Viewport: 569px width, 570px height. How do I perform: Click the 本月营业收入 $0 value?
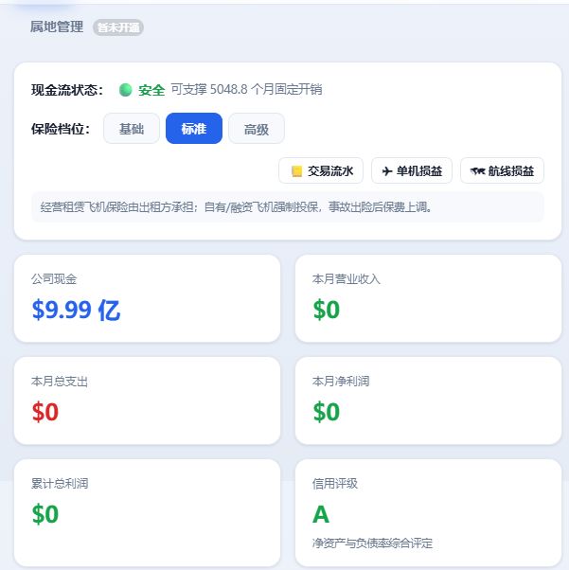(x=326, y=310)
